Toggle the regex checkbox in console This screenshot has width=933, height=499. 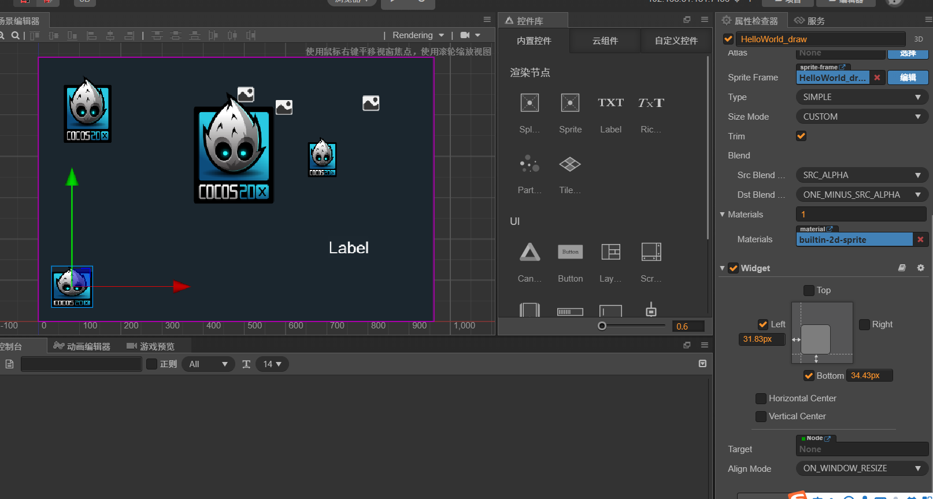(x=152, y=364)
